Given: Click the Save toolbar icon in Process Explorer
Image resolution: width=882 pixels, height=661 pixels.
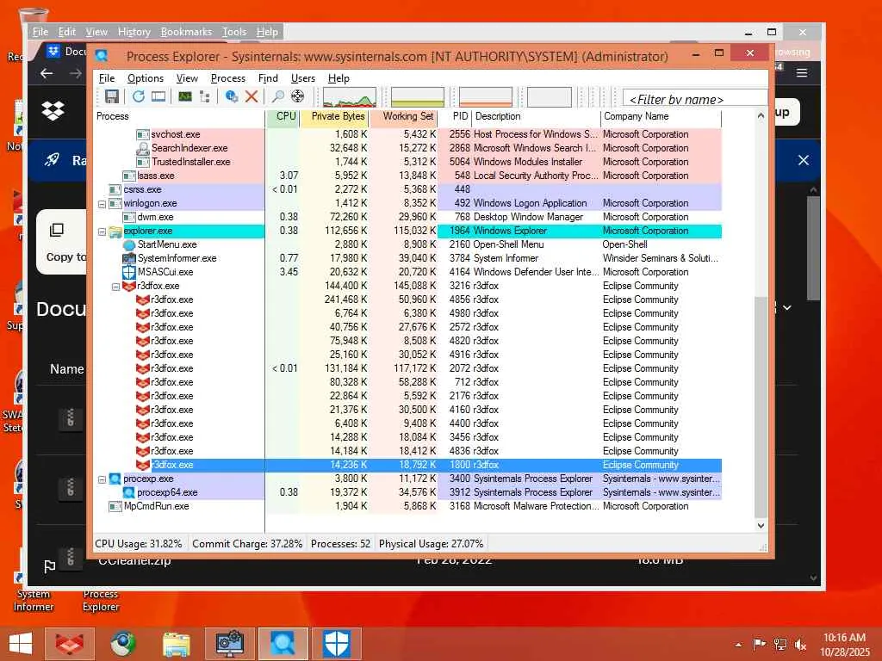Looking at the screenshot, I should click(x=111, y=96).
